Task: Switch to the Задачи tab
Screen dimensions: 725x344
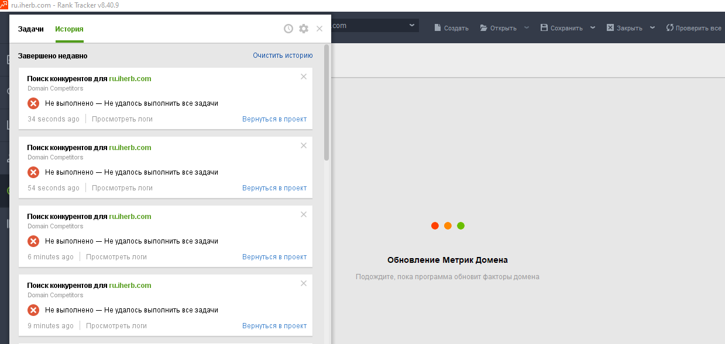Action: [31, 29]
